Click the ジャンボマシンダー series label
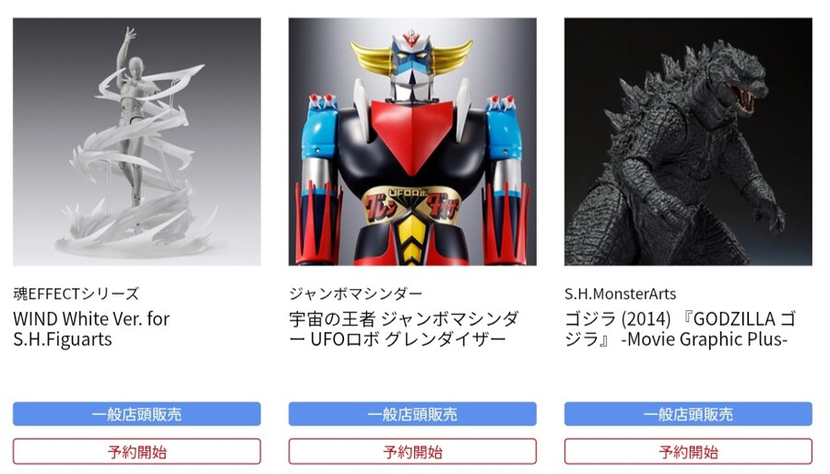830x474 pixels. coord(356,294)
